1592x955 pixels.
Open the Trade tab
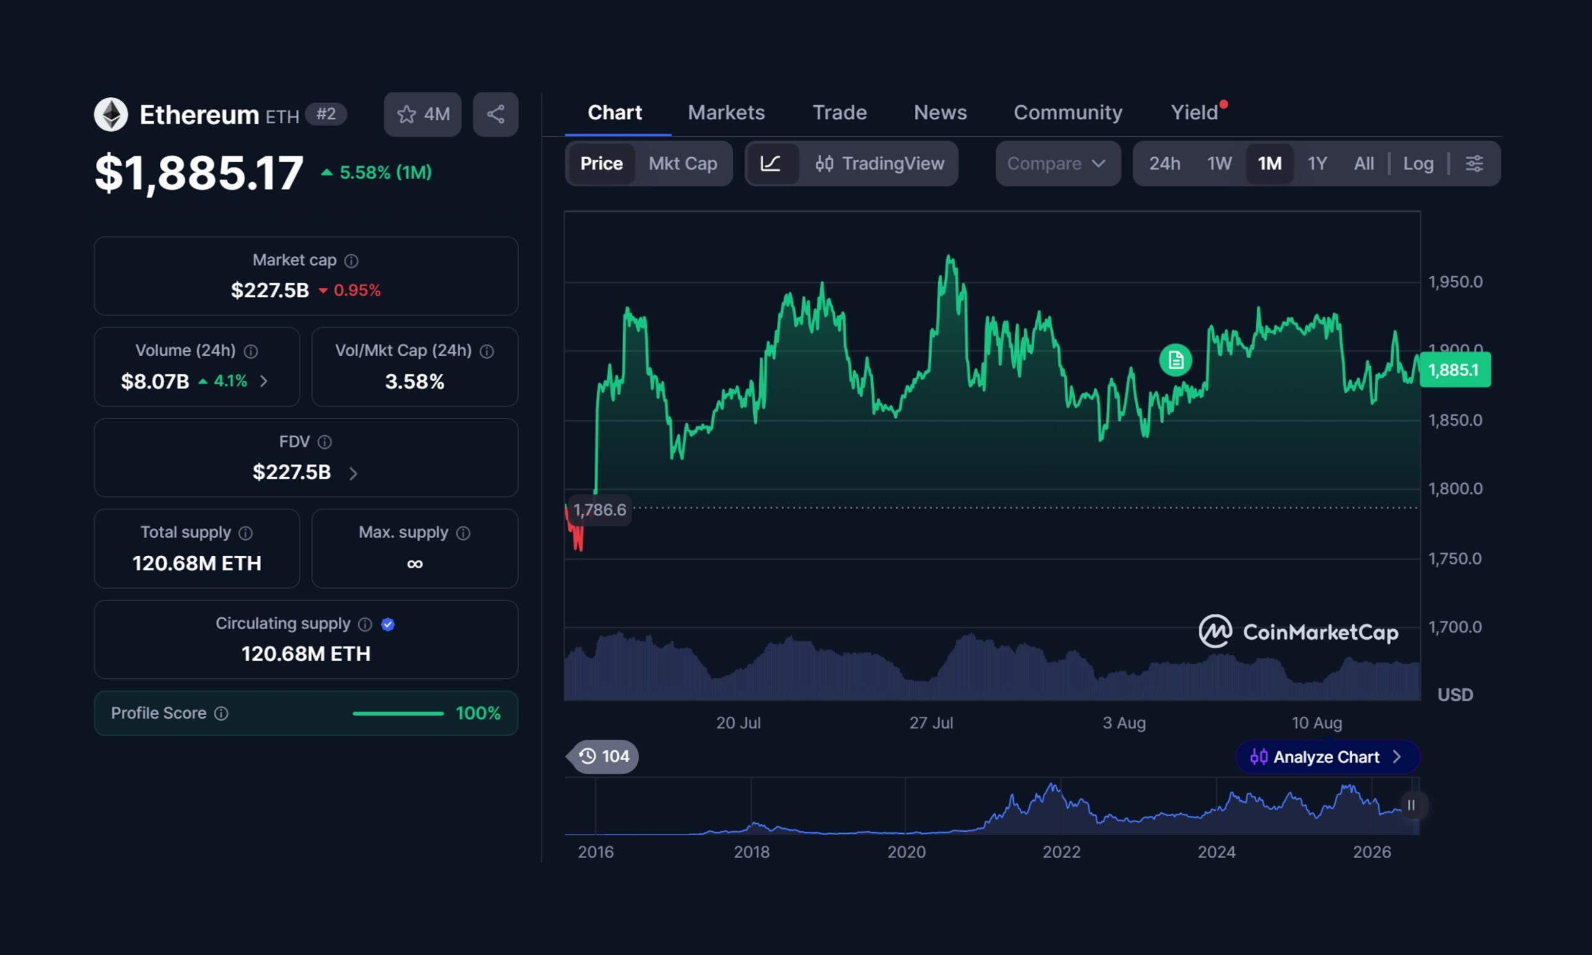click(840, 113)
